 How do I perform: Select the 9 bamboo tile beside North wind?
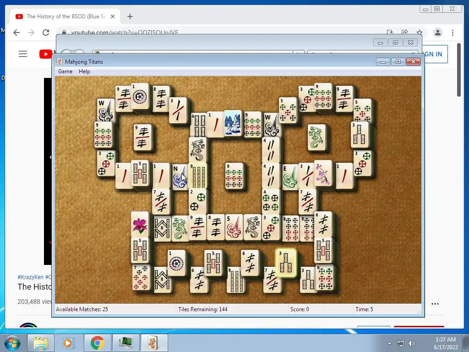tap(198, 176)
